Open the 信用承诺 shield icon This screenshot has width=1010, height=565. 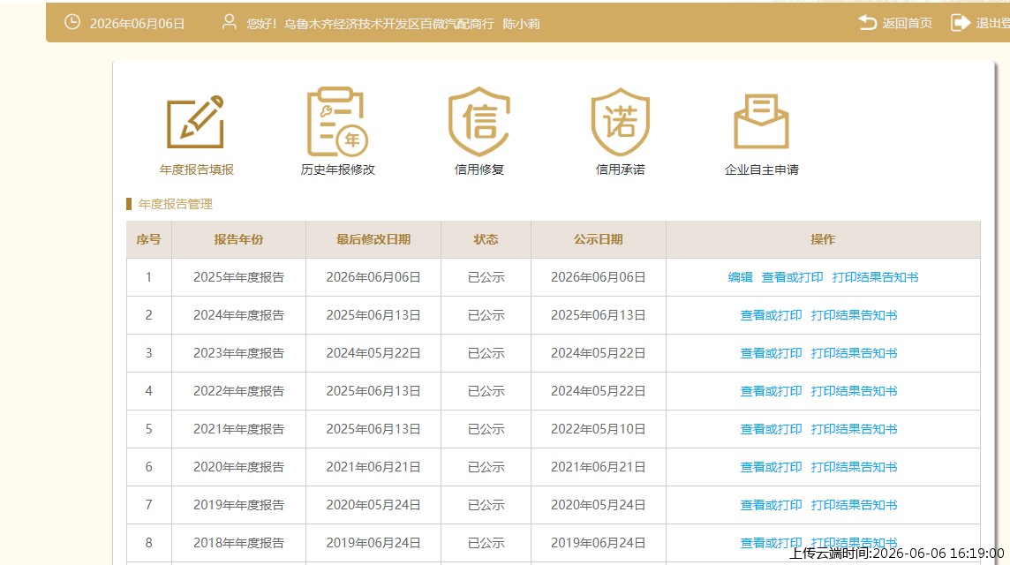click(x=621, y=122)
